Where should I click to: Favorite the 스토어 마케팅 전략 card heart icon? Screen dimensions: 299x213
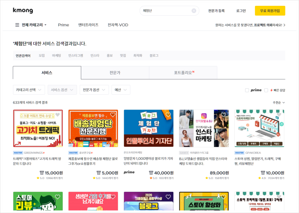tap(279, 115)
